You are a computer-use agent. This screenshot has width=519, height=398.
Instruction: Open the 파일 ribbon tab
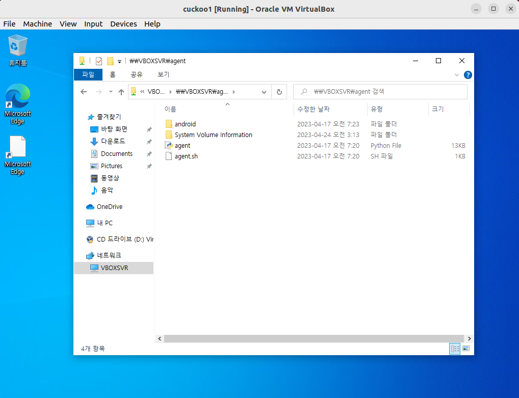[88, 74]
